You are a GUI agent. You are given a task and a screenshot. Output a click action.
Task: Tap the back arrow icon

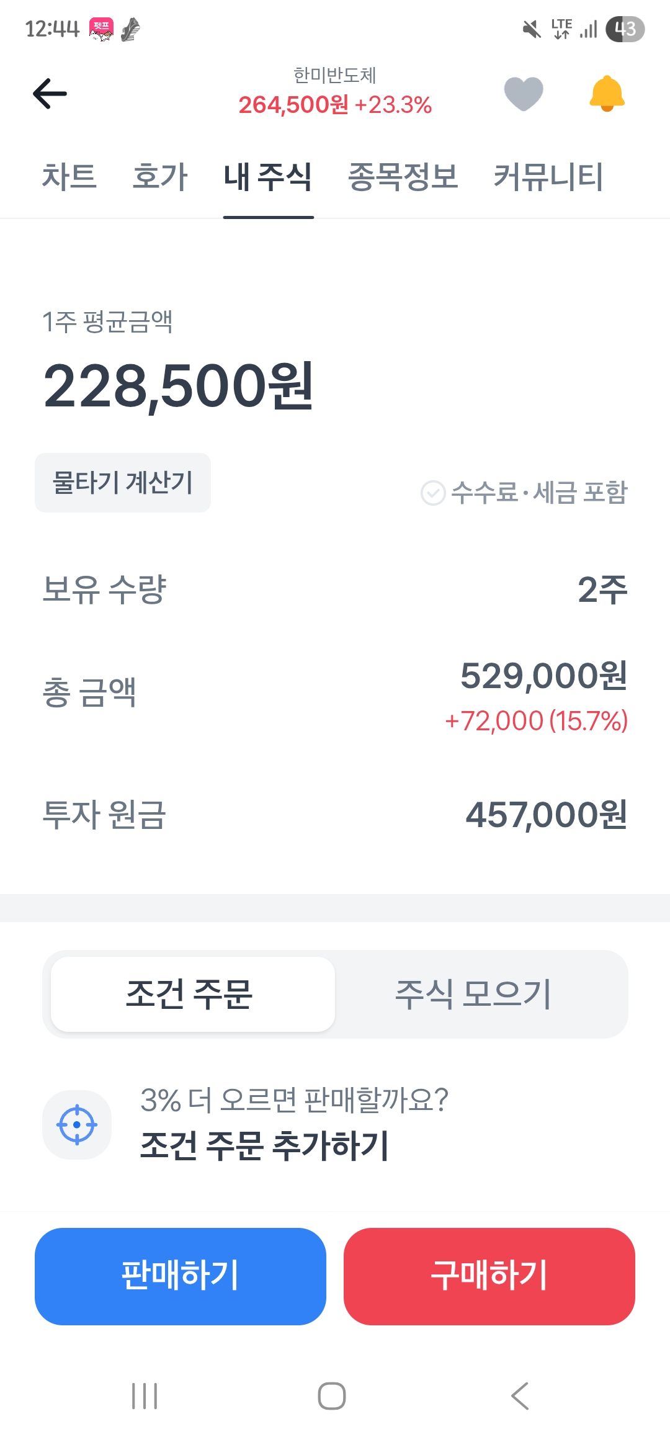(x=50, y=94)
